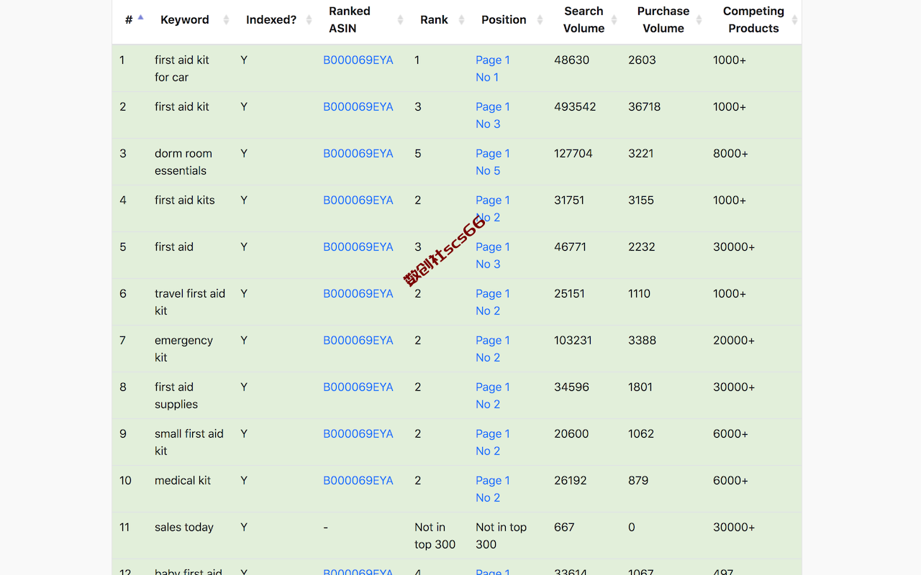Select search volume value 127704
This screenshot has height=575, width=921.
[573, 154]
